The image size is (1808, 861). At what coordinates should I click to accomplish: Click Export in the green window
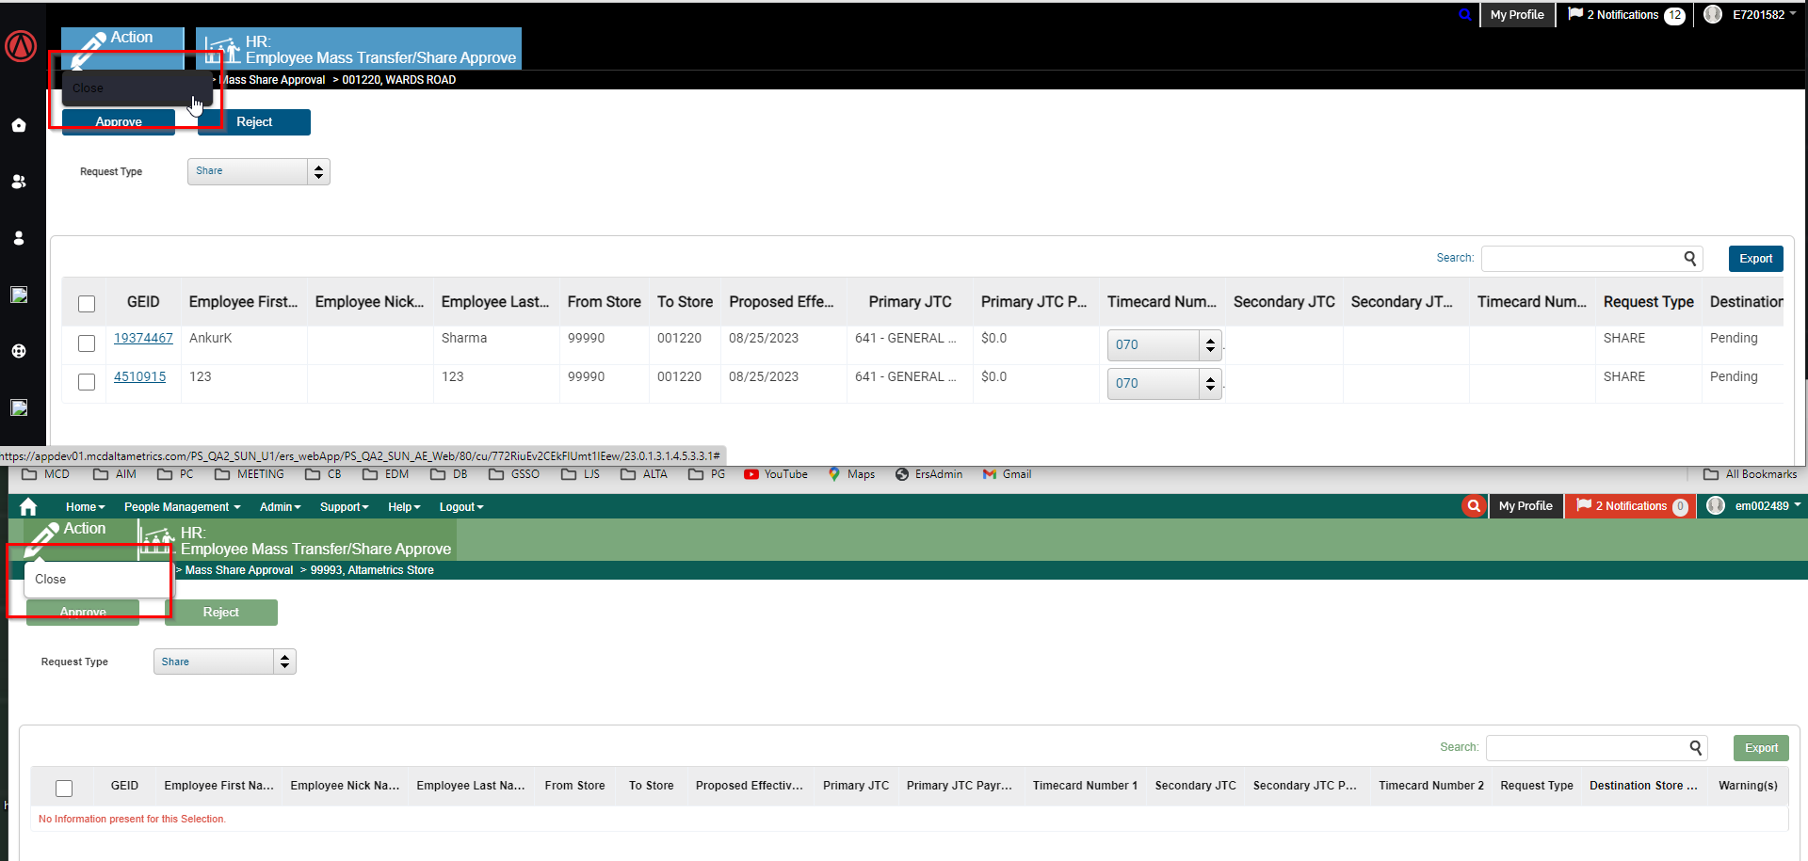coord(1761,748)
